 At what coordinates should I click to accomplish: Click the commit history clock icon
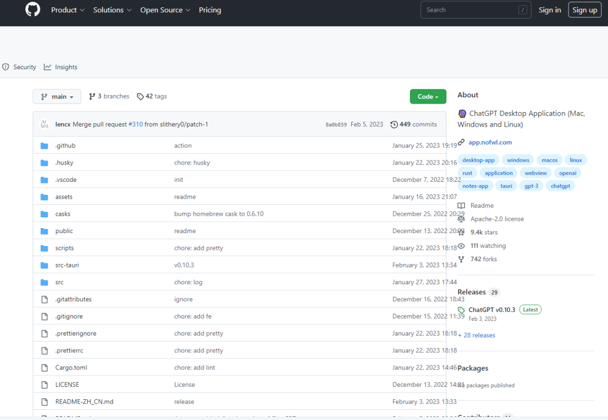click(x=394, y=124)
